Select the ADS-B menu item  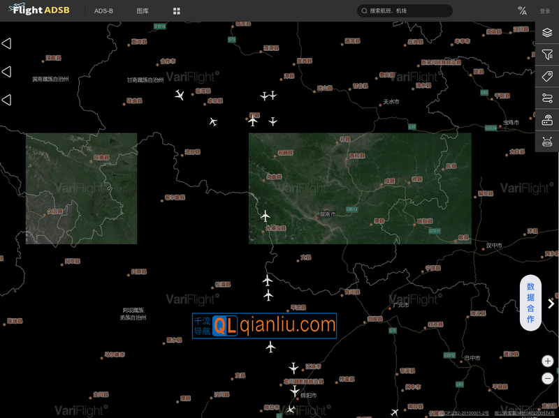tap(103, 11)
